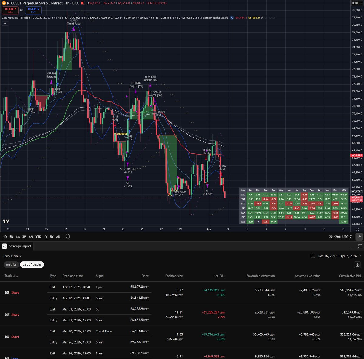Click the timezone clock 20:42:01 UTC+7

tap(340, 237)
